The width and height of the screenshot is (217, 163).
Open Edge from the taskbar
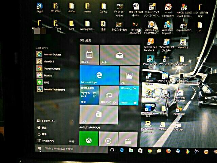coord(122,150)
